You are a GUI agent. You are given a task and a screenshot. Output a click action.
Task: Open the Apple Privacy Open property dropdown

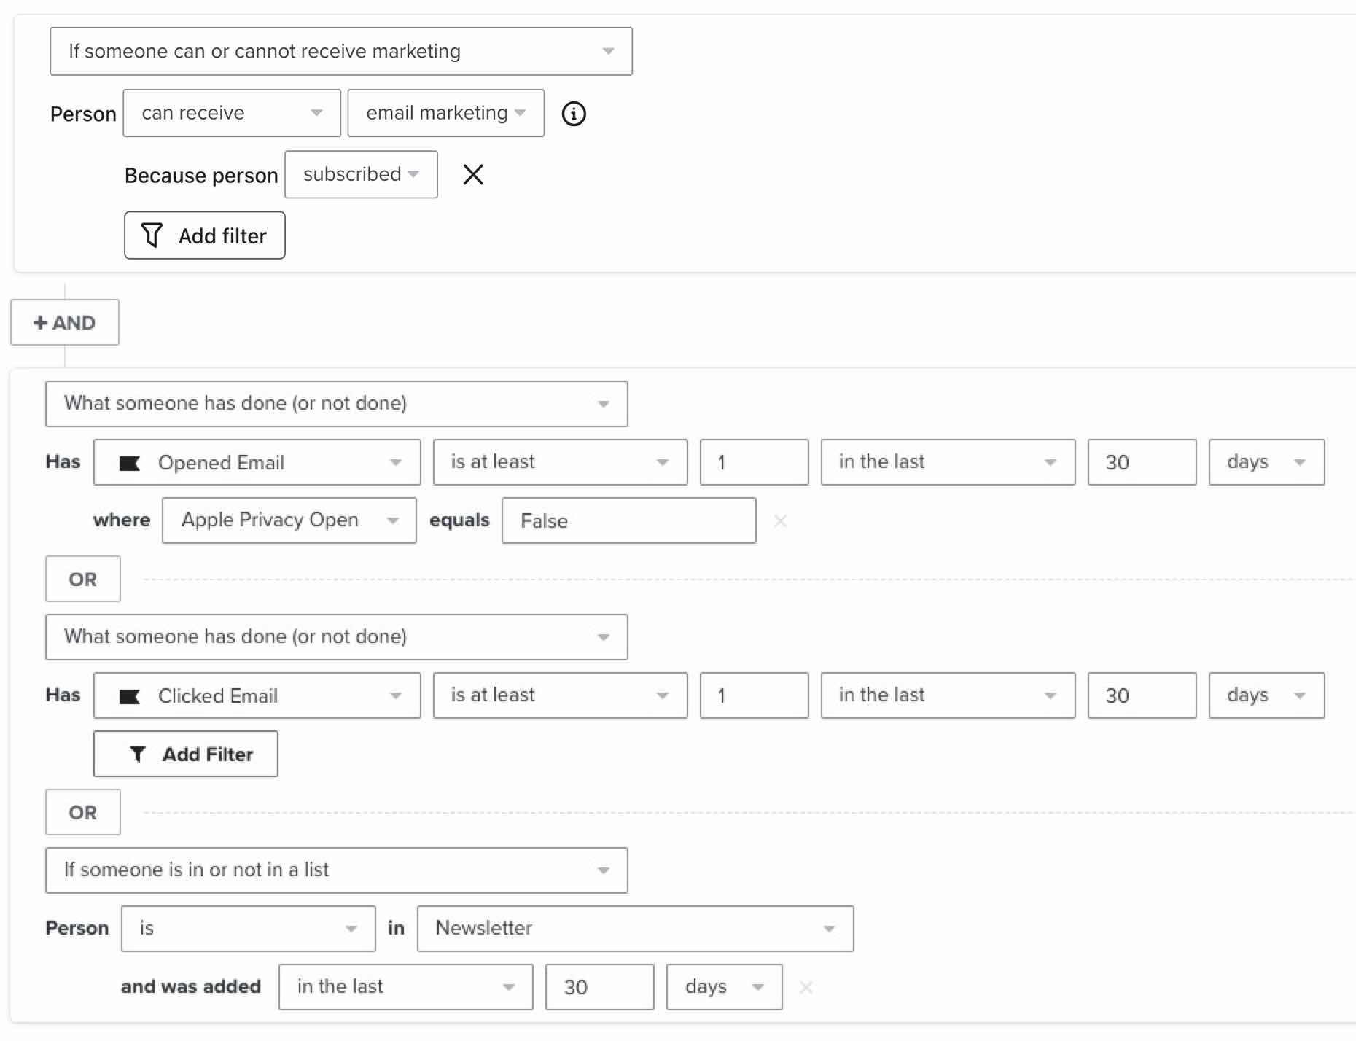coord(394,520)
